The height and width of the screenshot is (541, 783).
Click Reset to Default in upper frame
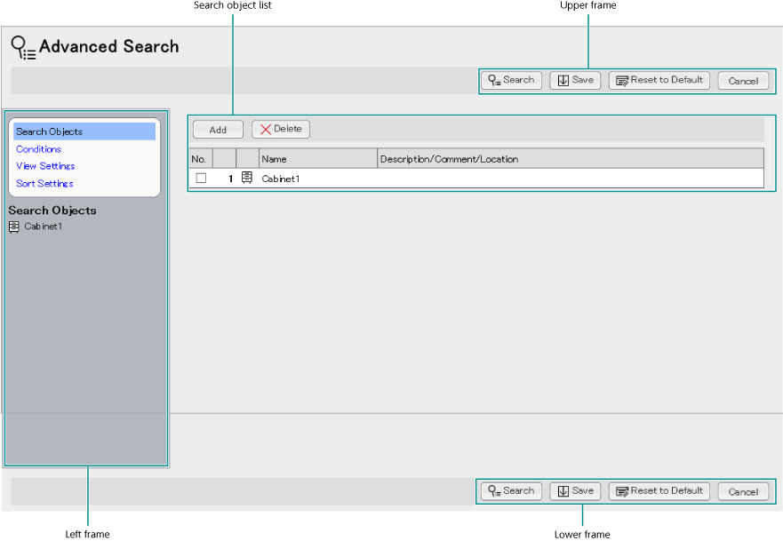click(x=659, y=80)
